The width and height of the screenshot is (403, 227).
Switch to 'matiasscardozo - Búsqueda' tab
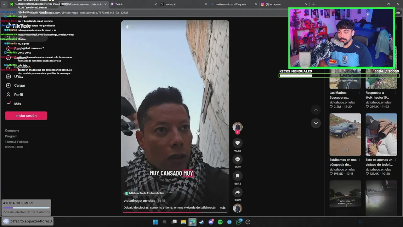point(234,4)
